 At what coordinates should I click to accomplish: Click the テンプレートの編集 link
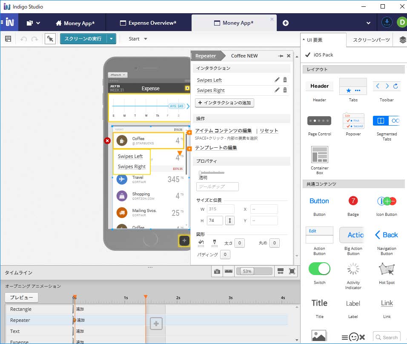click(216, 148)
